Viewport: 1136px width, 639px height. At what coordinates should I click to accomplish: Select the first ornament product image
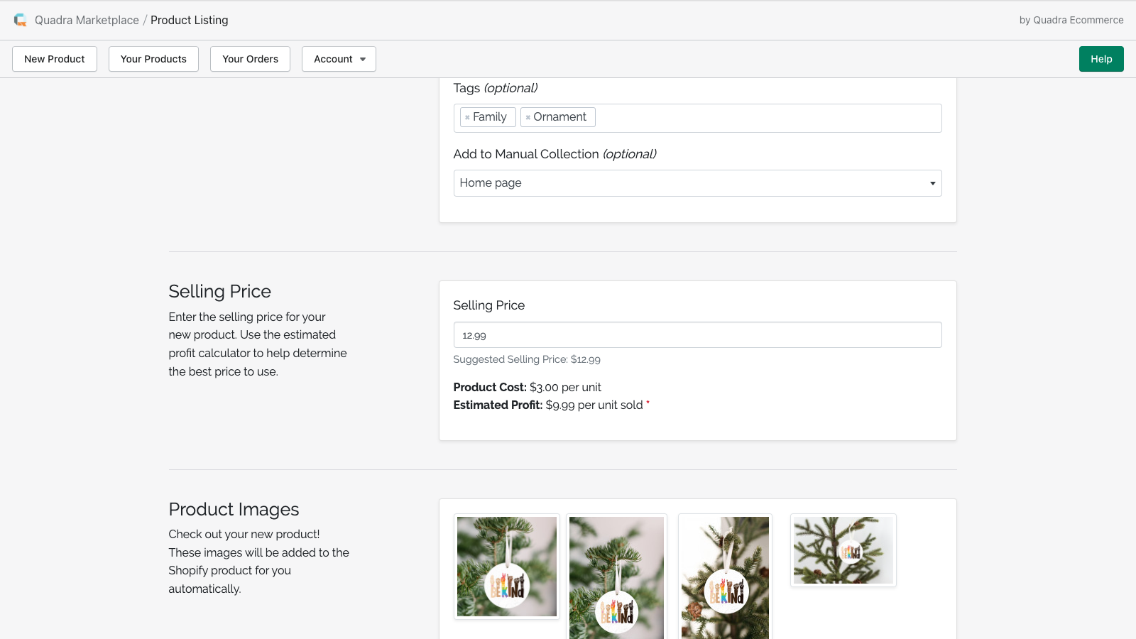(507, 567)
